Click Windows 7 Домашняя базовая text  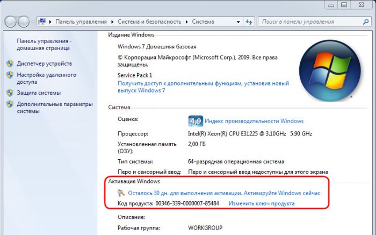(x=157, y=47)
